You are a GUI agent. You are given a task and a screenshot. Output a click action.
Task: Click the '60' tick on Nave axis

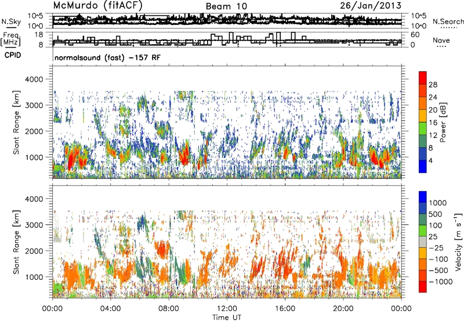click(x=415, y=35)
